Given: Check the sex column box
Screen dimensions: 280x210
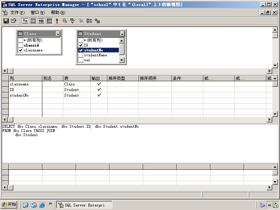Looking at the screenshot, I should 81,60.
